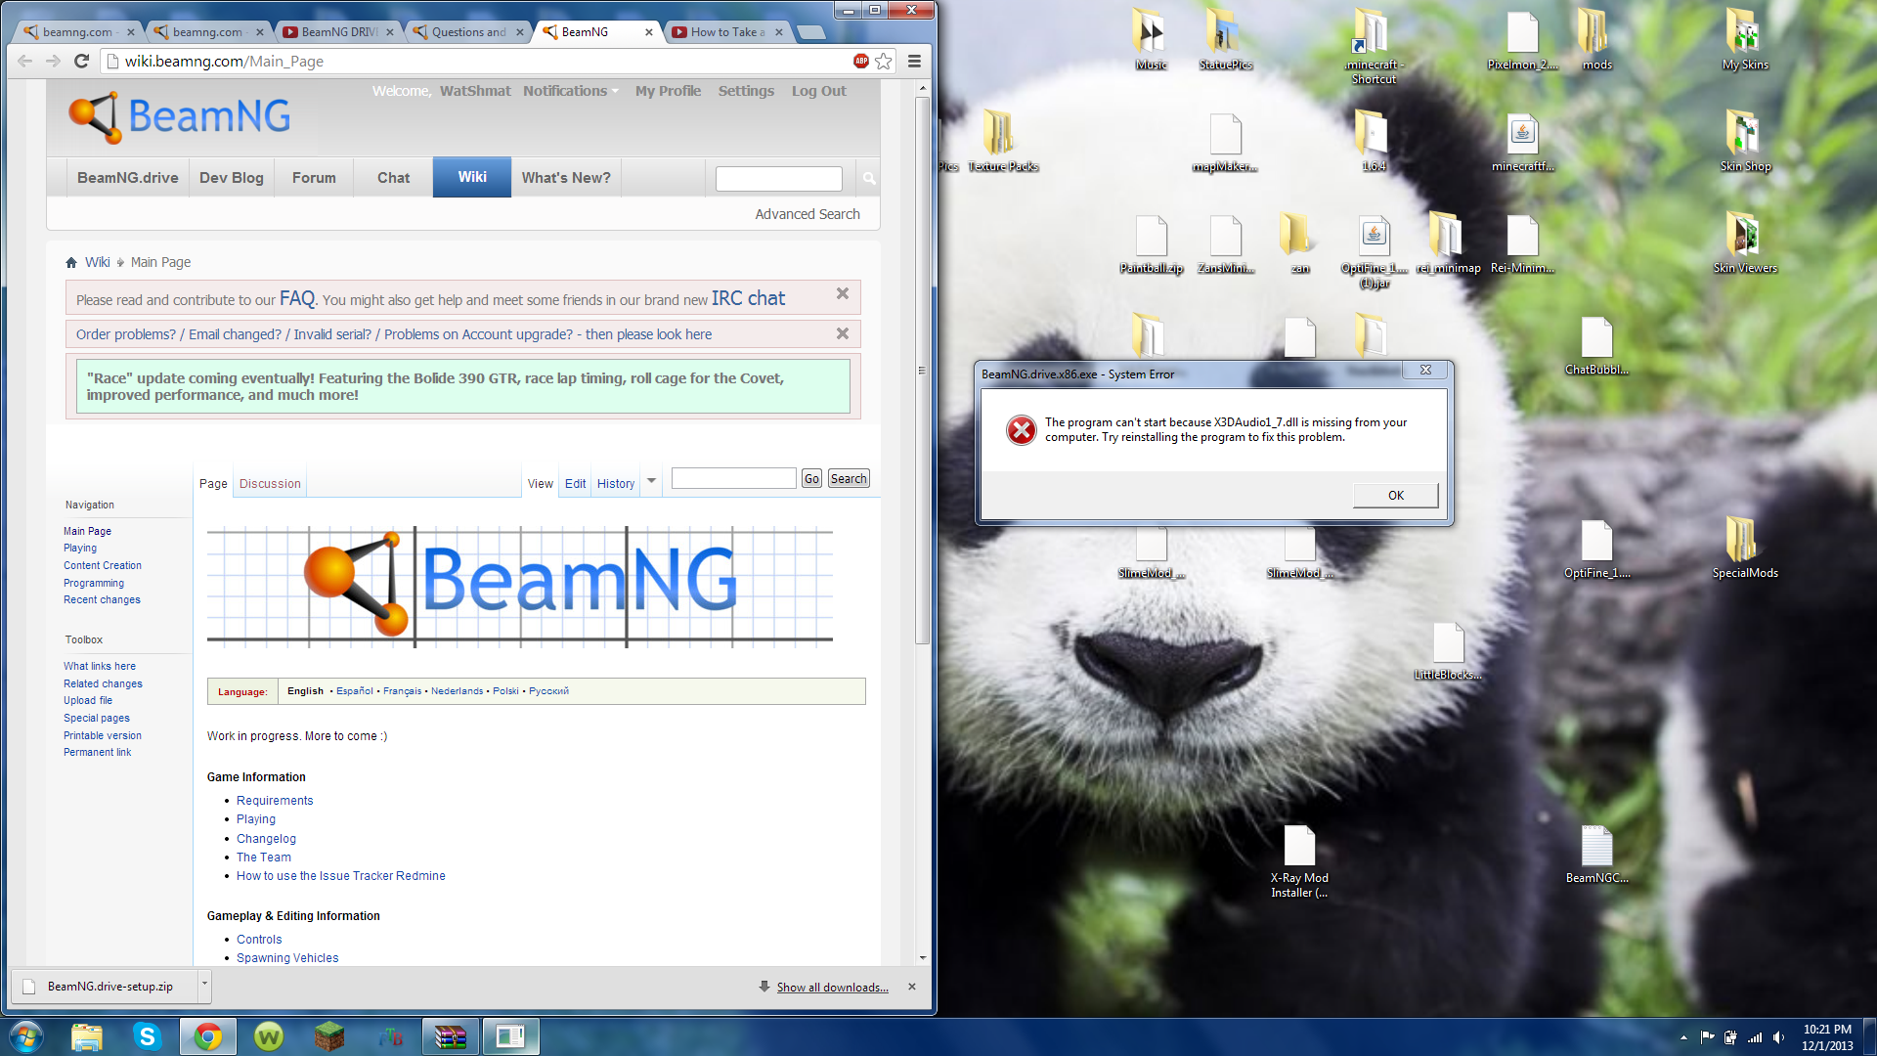Open the Changelog link
The width and height of the screenshot is (1877, 1056).
[x=266, y=839]
